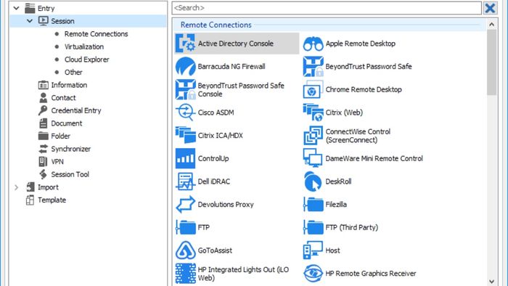The width and height of the screenshot is (508, 286).
Task: Click the Credential Entry key icon
Action: pos(43,110)
